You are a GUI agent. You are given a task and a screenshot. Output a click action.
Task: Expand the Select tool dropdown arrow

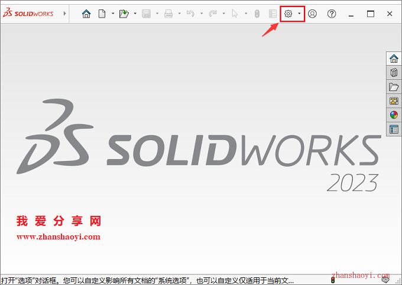click(x=246, y=14)
